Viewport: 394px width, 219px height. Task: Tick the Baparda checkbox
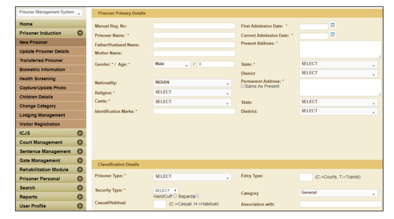point(197,195)
